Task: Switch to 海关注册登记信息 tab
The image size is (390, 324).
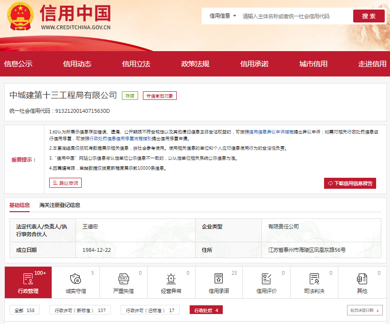Action: coord(60,205)
